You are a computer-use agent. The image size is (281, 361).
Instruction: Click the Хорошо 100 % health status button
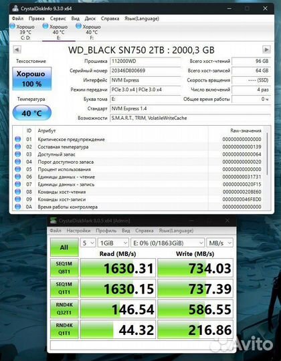(x=32, y=78)
